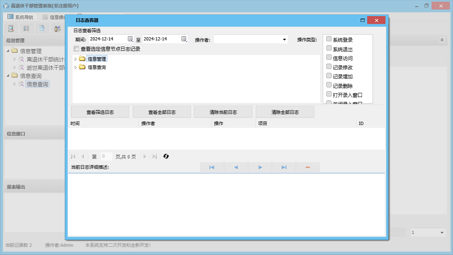Viewport: 453px width, 255px height.
Task: Select 信息查询 item in log viewer tree
Action: tap(97, 67)
